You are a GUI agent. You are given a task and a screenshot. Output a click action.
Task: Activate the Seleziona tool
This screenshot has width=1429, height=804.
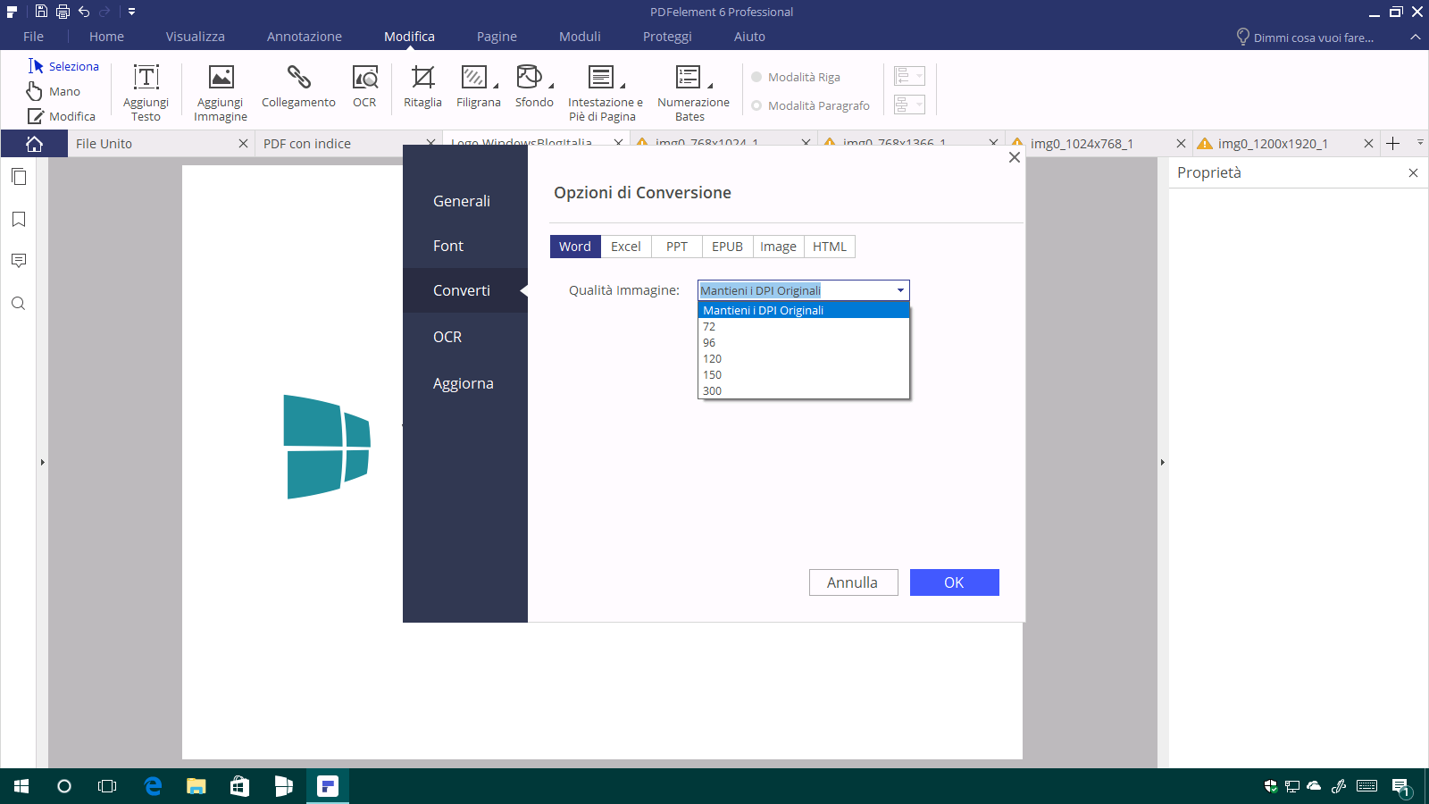coord(63,66)
